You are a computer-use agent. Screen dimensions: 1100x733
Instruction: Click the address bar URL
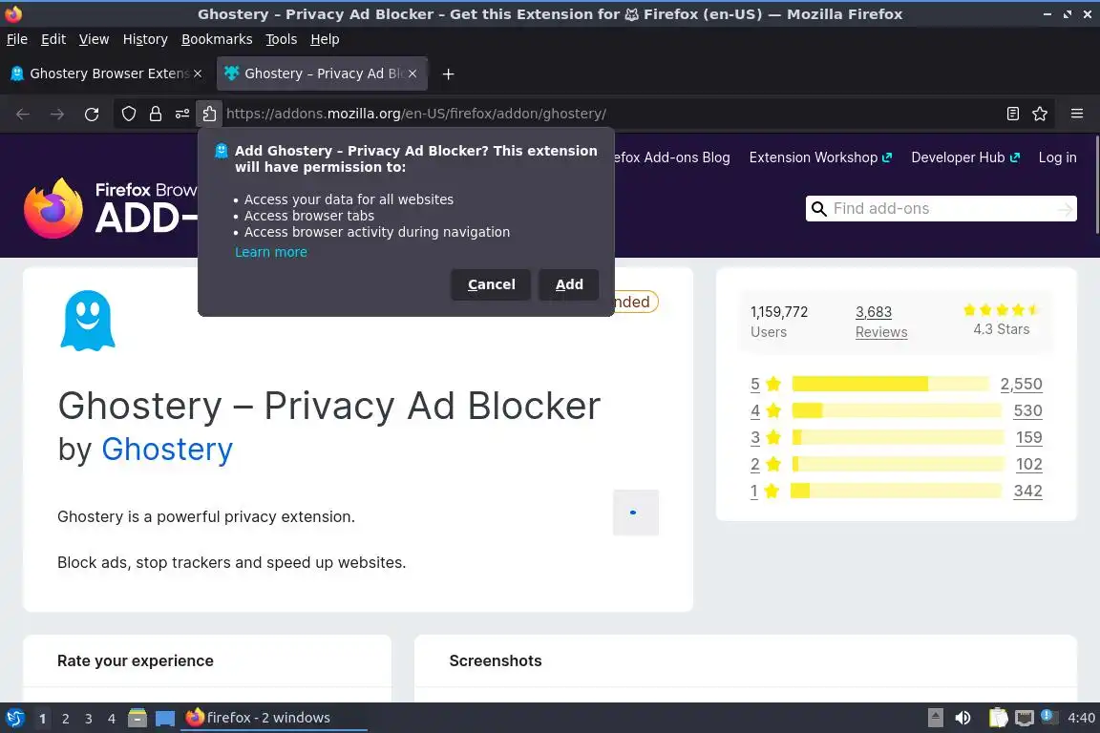click(416, 114)
